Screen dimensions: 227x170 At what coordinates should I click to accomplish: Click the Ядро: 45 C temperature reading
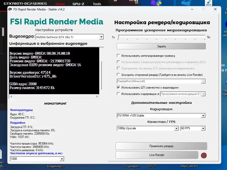click(x=17, y=114)
